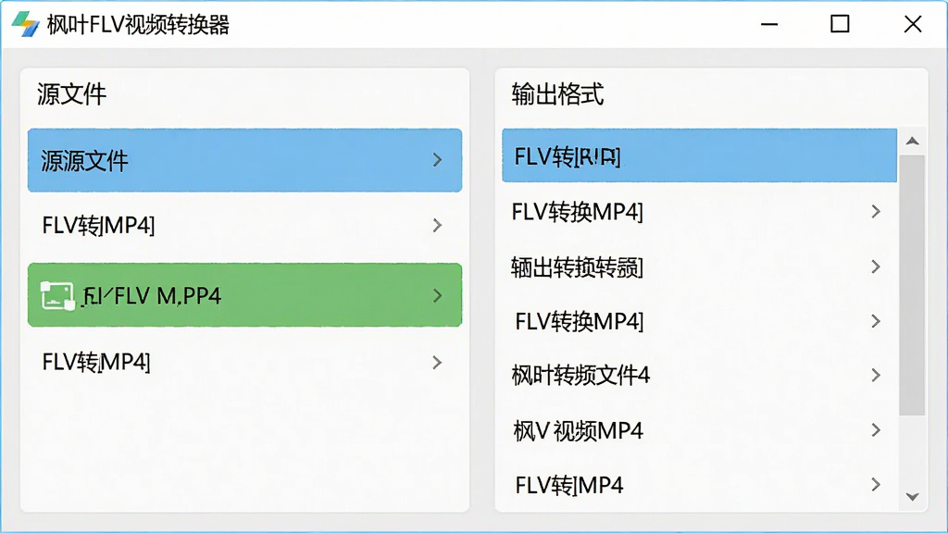Select the first FLV转[MP4] source entry
Screen dimensions: 948x533
pyautogui.click(x=244, y=226)
